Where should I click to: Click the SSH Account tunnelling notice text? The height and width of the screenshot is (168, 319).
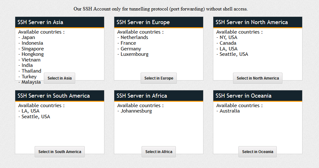pos(161,9)
